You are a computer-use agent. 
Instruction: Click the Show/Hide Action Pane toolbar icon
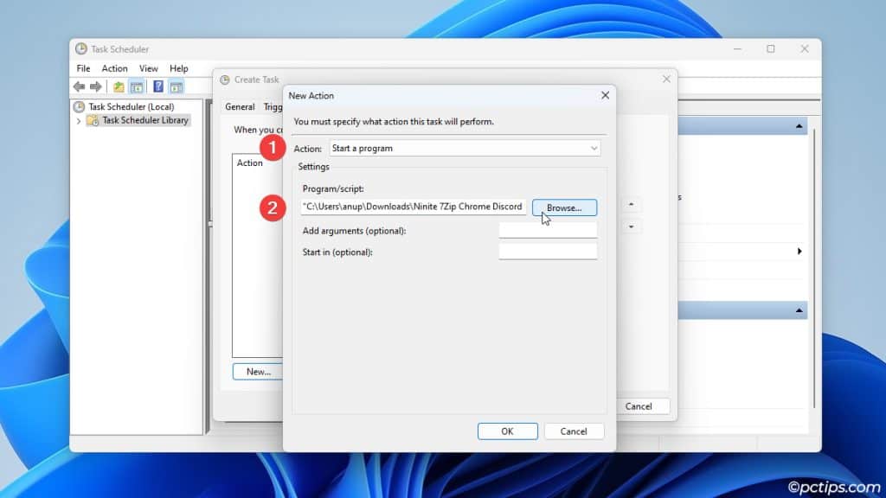[x=177, y=86]
